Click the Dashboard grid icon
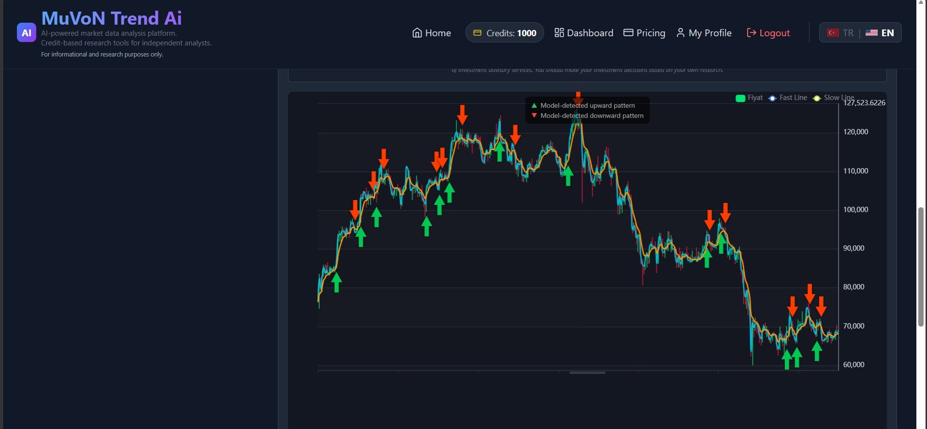The height and width of the screenshot is (429, 927). [559, 32]
